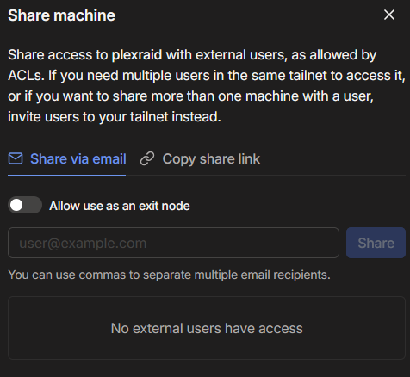Toggle Allow use as an exit node
410x377 pixels.
point(25,205)
